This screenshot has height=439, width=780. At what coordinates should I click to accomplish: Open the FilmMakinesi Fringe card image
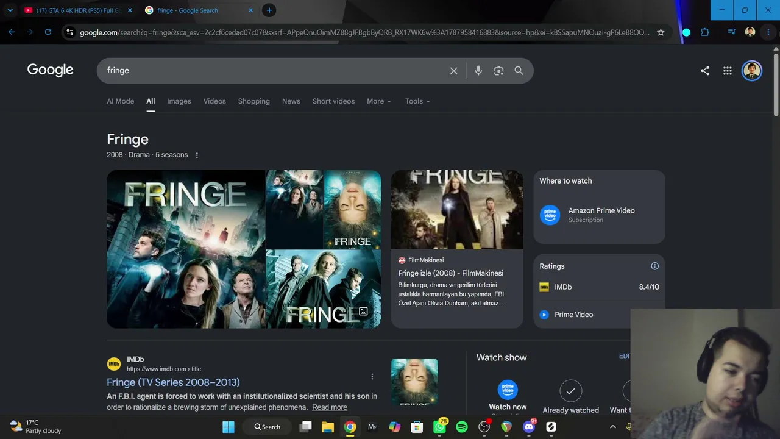(x=457, y=209)
